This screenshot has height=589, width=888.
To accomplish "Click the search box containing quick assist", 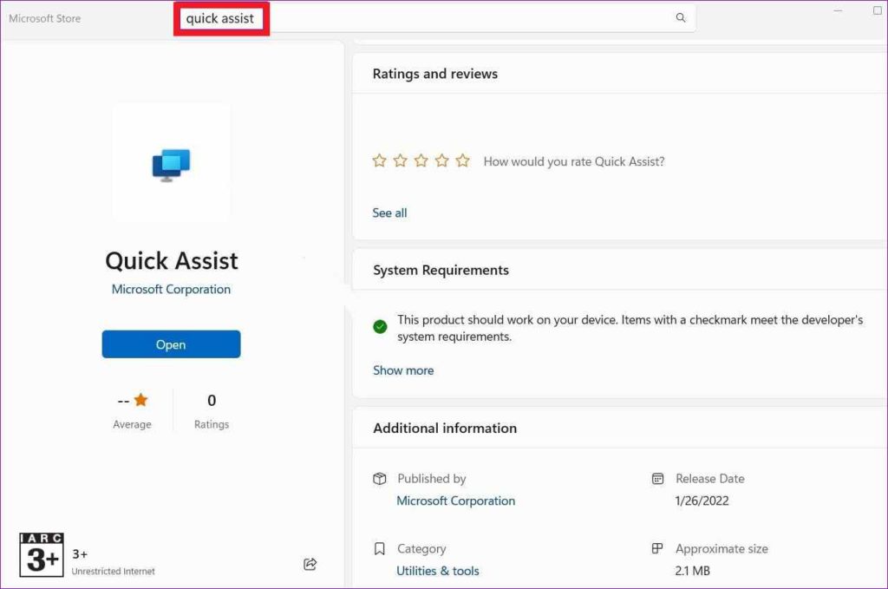I will (x=435, y=18).
